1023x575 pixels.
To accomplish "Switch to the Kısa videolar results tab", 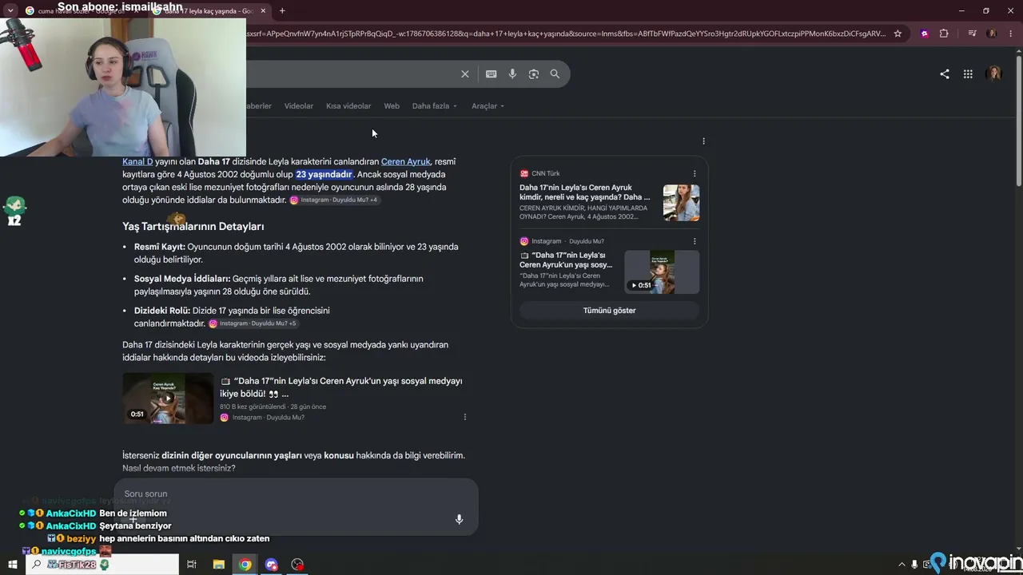I will pyautogui.click(x=348, y=106).
